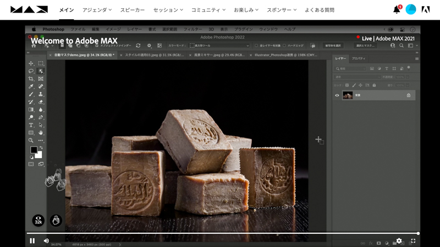Image resolution: width=440 pixels, height=247 pixels.
Task: Click the Adobe logo at top right
Action: pyautogui.click(x=426, y=10)
